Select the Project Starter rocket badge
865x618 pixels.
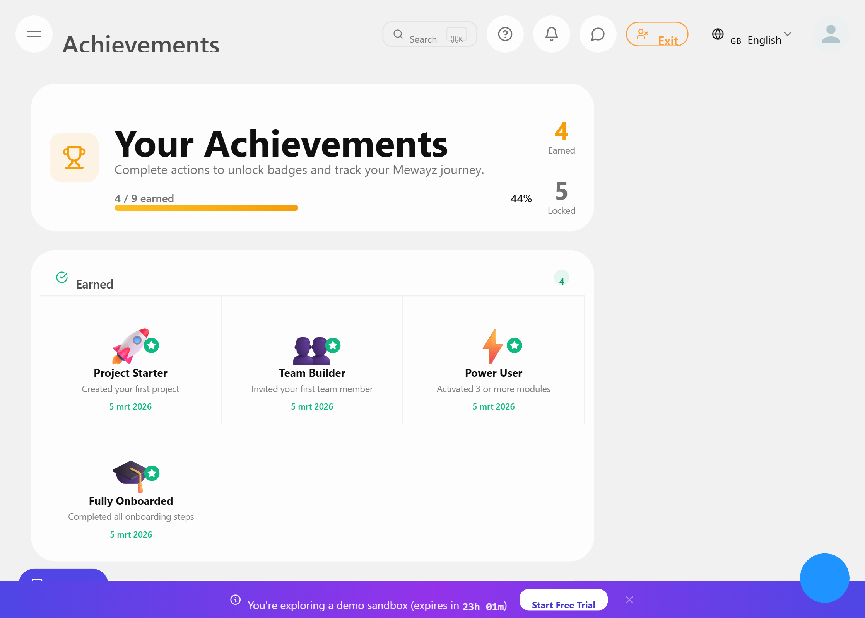pos(131,347)
